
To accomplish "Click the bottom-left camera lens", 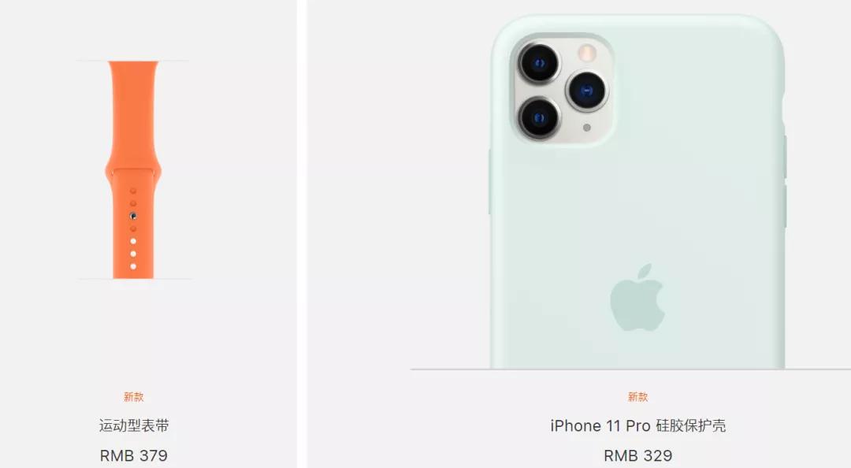I will 539,118.
